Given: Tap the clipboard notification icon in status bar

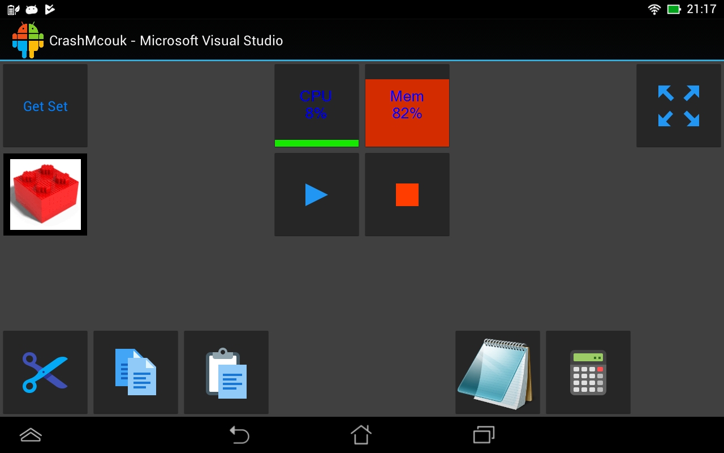Looking at the screenshot, I should pyautogui.click(x=14, y=9).
